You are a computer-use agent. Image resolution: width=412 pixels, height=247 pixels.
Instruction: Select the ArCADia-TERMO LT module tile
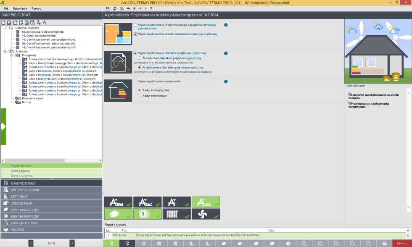click(118, 202)
